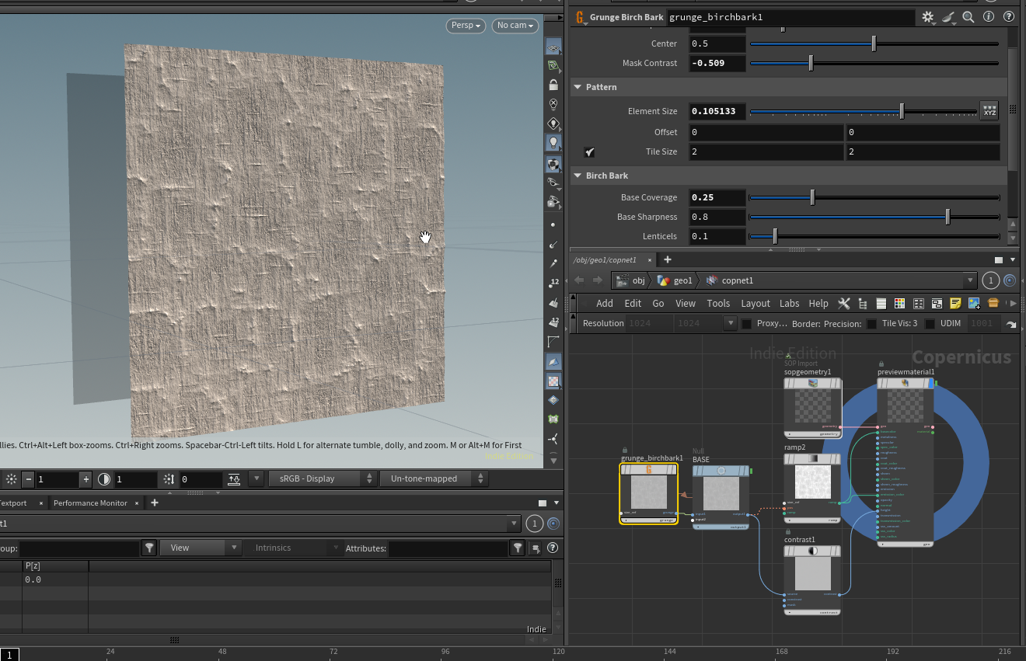The image size is (1026, 661).
Task: Click the No cam camera button
Action: (x=515, y=26)
